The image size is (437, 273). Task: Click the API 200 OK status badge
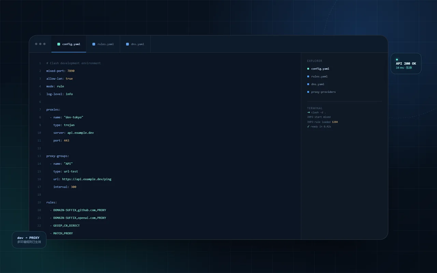(406, 63)
